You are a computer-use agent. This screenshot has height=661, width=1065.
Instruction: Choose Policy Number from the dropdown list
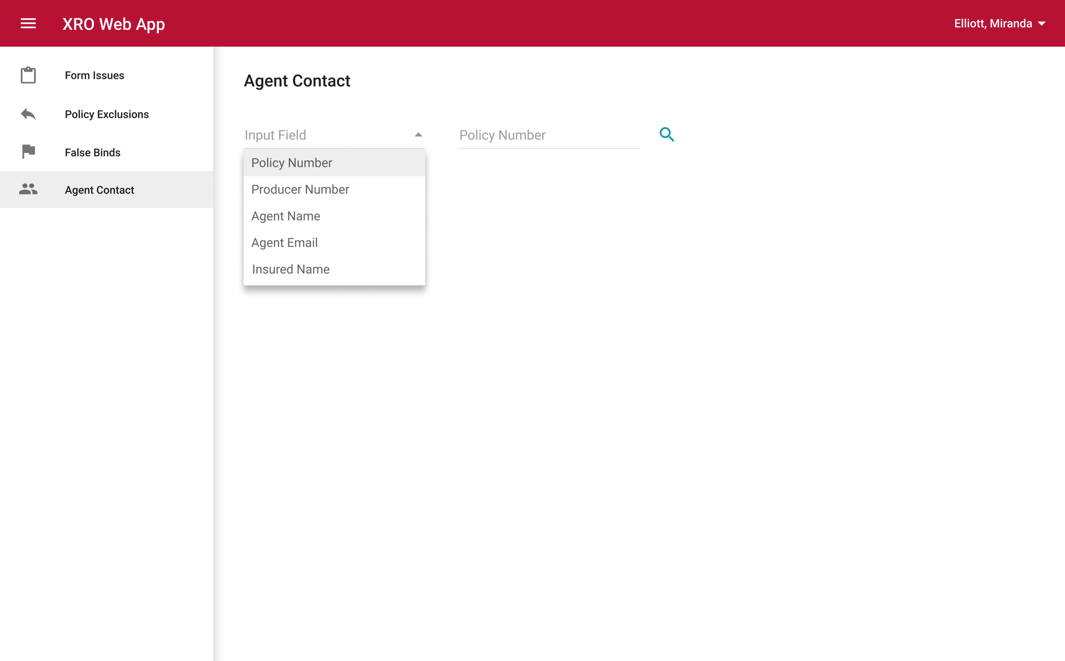[292, 163]
